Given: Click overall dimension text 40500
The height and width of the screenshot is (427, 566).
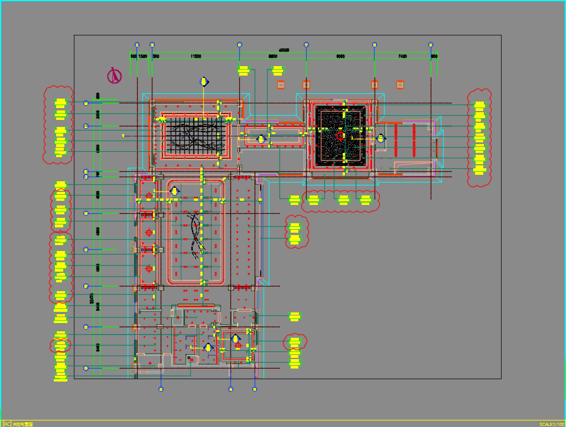Looking at the screenshot, I should pos(284,50).
